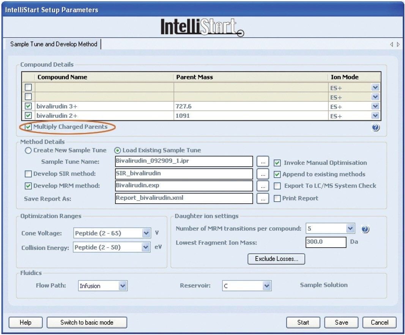
Task: Enable Develop SIR method checkbox
Action: tap(28, 174)
